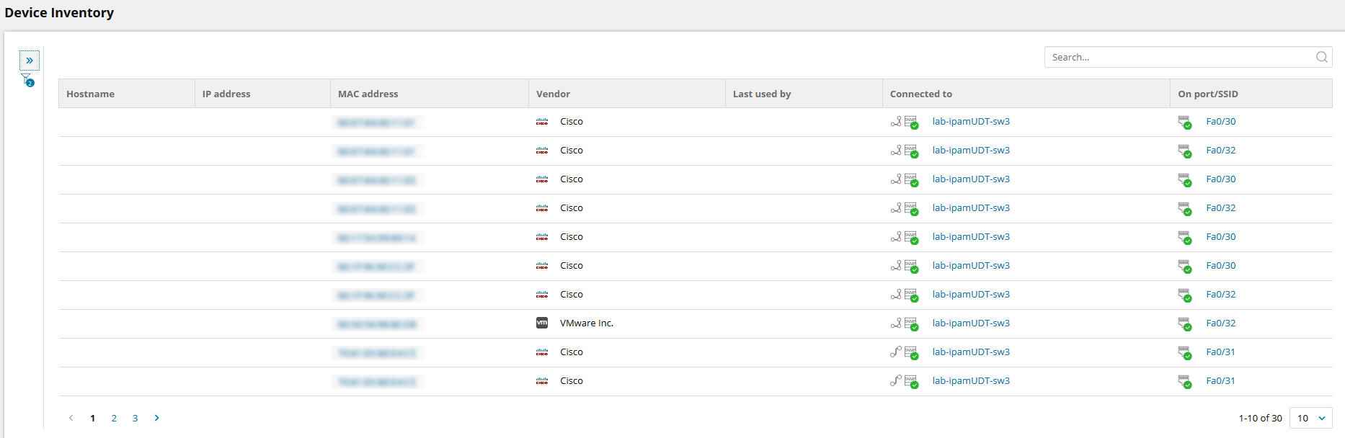Go to page 2 of results
The height and width of the screenshot is (438, 1345).
pyautogui.click(x=114, y=418)
